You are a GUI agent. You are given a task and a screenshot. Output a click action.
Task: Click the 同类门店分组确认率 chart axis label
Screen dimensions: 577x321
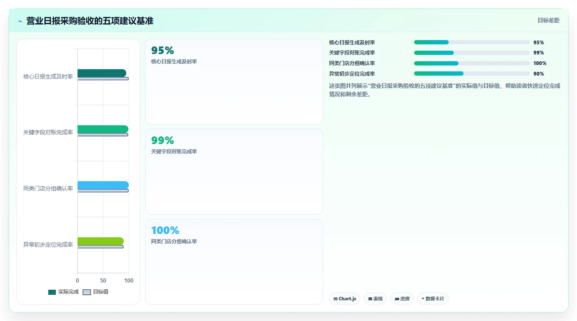48,188
